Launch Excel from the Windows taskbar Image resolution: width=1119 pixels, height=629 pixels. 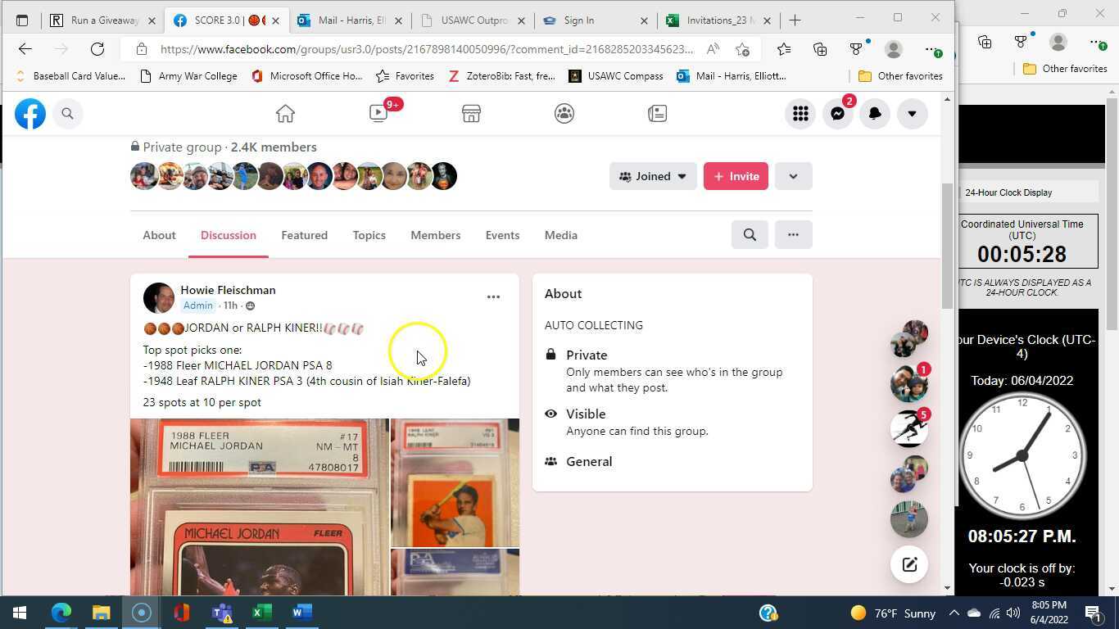pyautogui.click(x=262, y=613)
